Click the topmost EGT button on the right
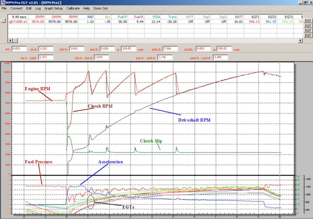This screenshot has height=219, width=313. 308,21
